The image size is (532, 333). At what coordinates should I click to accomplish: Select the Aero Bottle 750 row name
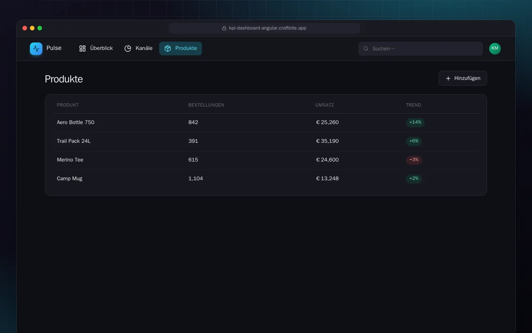pyautogui.click(x=76, y=122)
